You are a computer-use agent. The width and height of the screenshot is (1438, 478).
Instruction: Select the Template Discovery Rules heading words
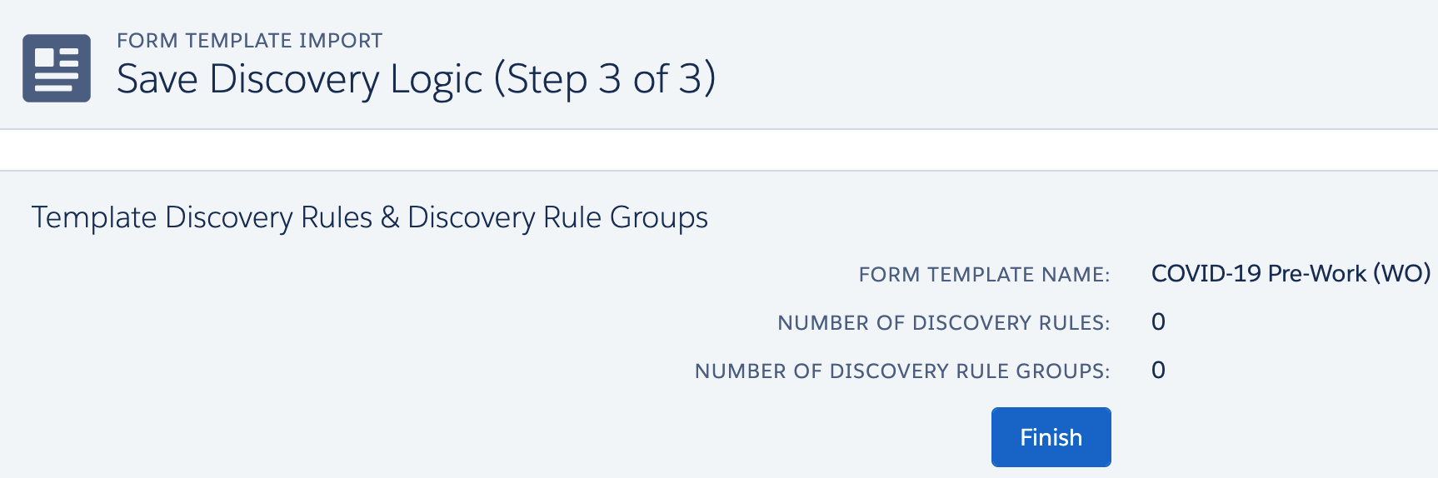point(202,217)
